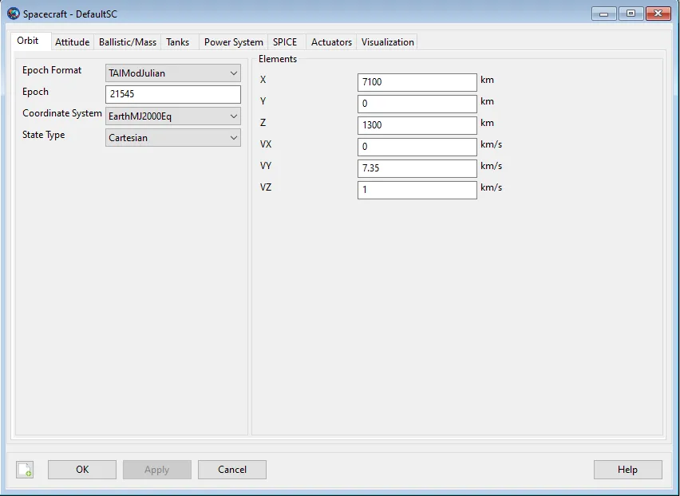The image size is (680, 496).
Task: Open the Ballistic/Mass tab
Action: pos(128,42)
